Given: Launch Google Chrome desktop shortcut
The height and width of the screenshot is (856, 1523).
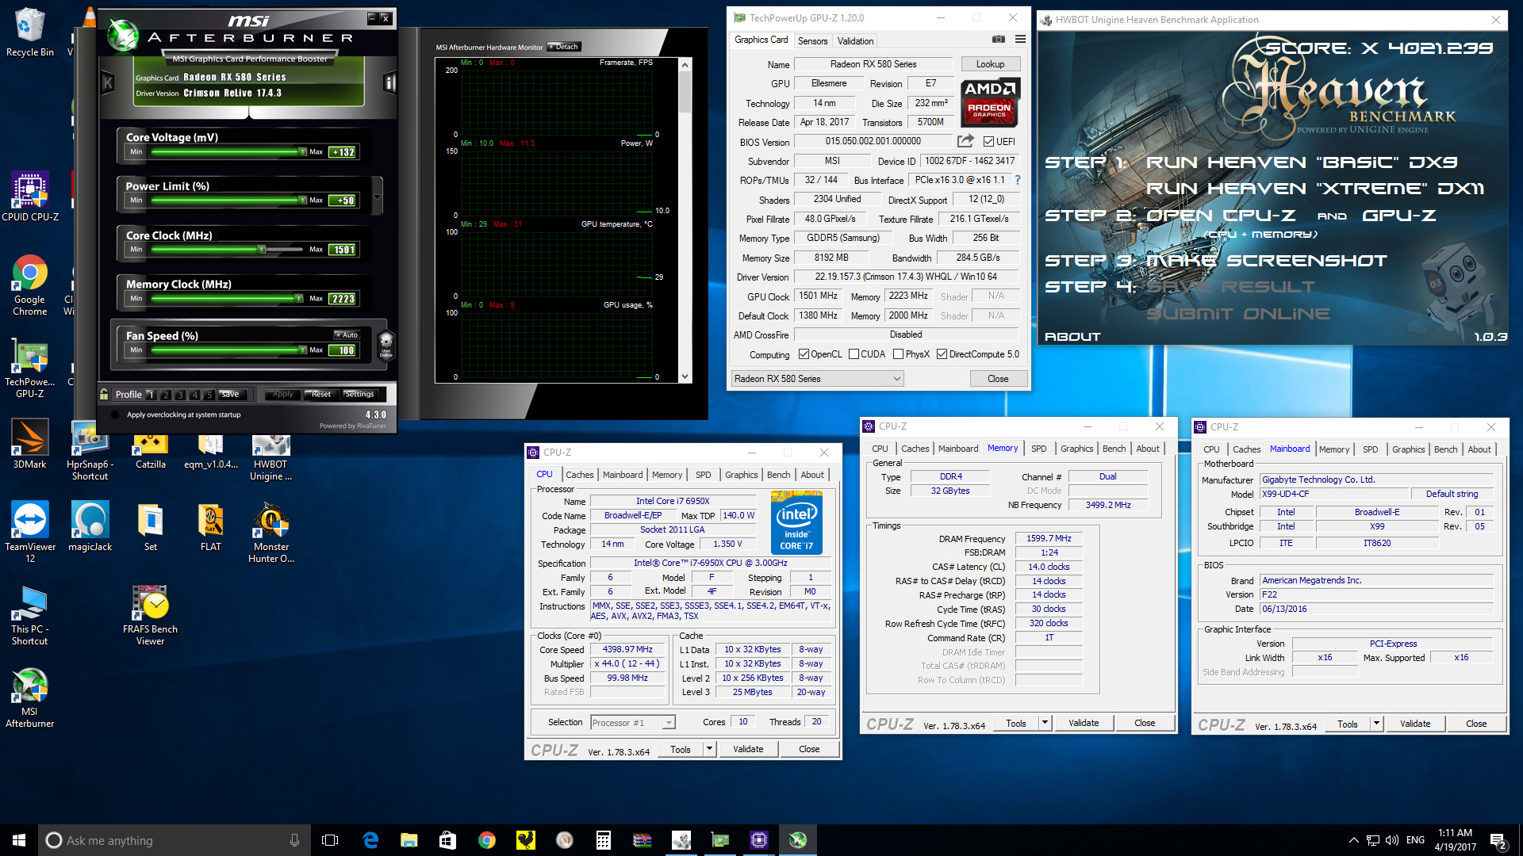Looking at the screenshot, I should coord(30,285).
